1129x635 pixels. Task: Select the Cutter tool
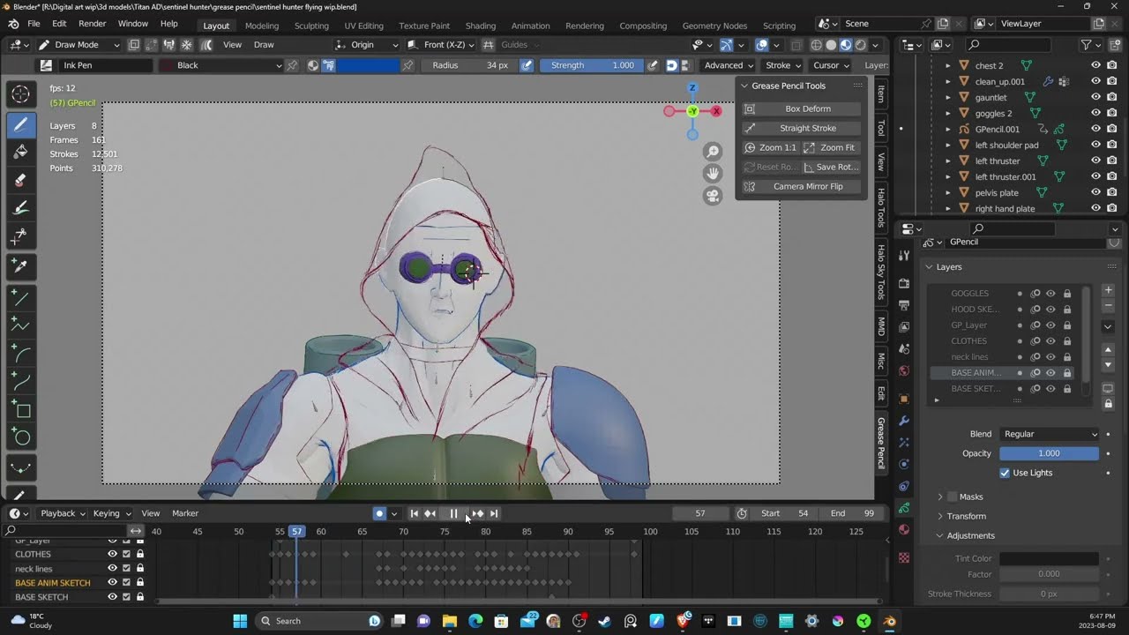(x=20, y=236)
